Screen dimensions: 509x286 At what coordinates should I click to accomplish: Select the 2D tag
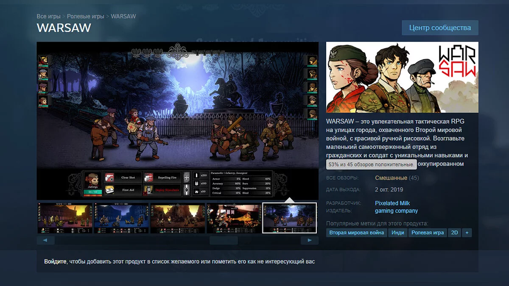pos(455,233)
